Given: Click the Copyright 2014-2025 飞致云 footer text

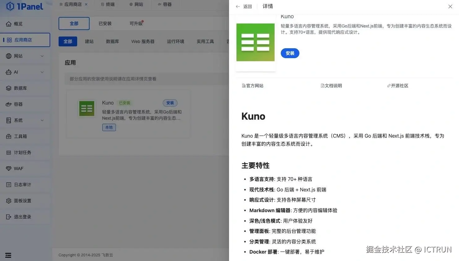Looking at the screenshot, I should pos(86,255).
